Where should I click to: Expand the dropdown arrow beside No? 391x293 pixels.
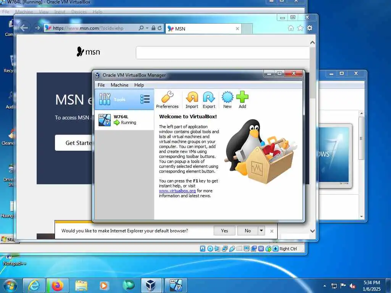(261, 231)
